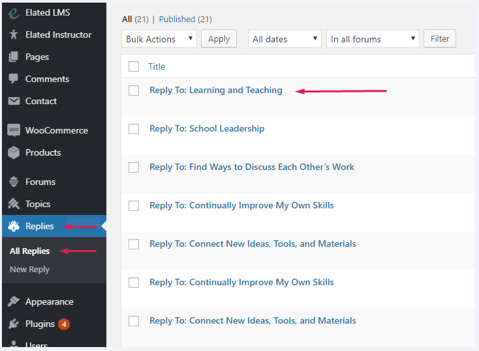This screenshot has width=479, height=351.
Task: Check the Learning and Teaching reply checkbox
Action: coord(134,91)
